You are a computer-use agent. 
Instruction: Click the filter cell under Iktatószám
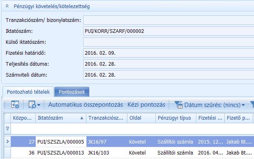tap(61, 129)
